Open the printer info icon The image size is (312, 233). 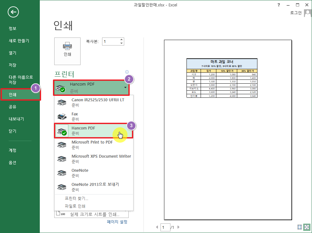[x=127, y=72]
